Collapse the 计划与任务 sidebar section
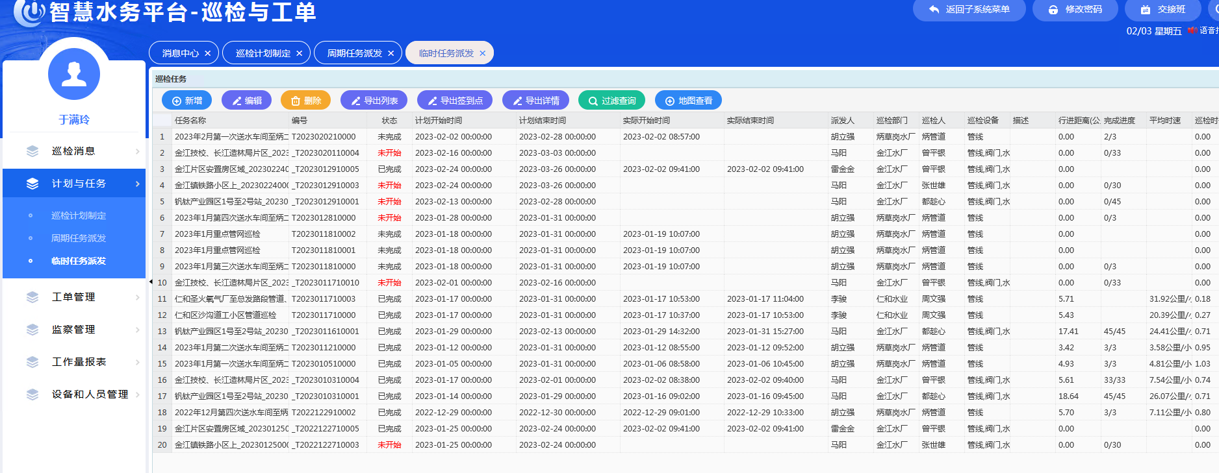The image size is (1219, 473). click(x=74, y=184)
